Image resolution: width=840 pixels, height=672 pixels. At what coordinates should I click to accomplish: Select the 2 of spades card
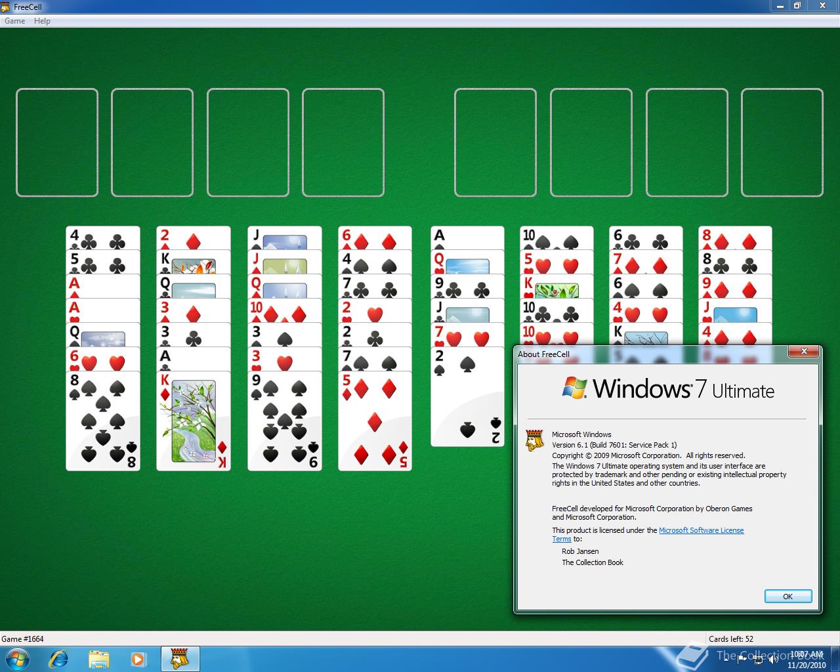[467, 397]
